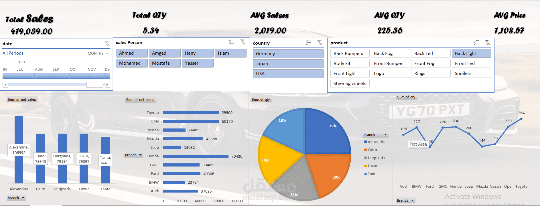Clear filter in sales Person slicer
The image size is (540, 206).
pyautogui.click(x=243, y=42)
